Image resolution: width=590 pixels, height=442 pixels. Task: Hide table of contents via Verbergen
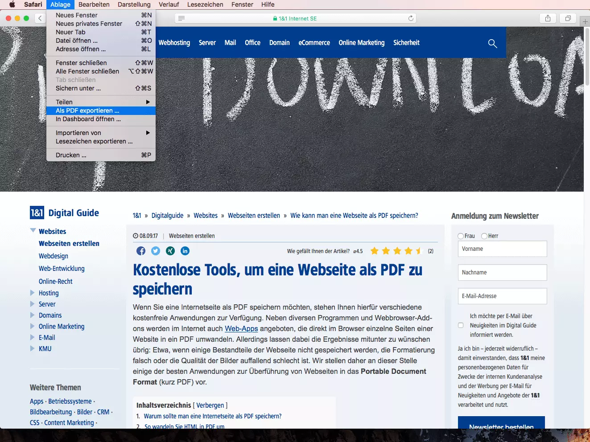210,405
